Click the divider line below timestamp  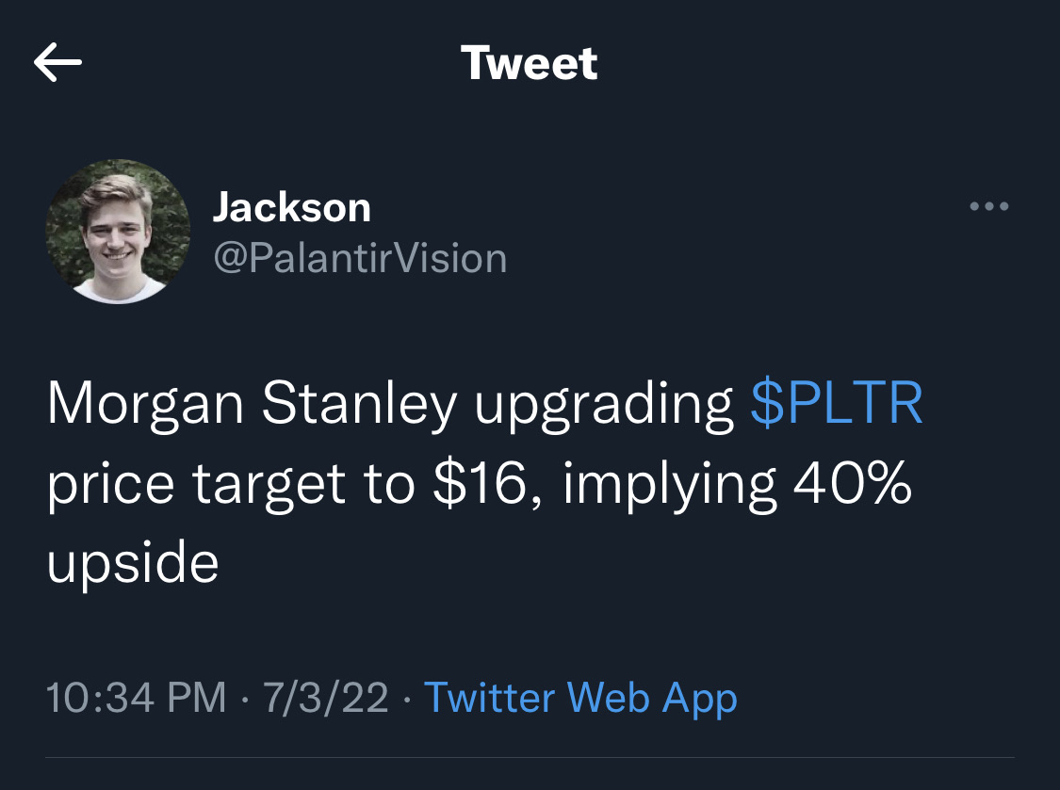(530, 757)
